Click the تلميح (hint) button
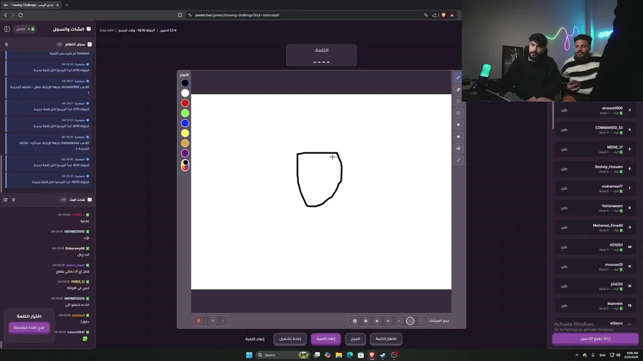 (x=355, y=339)
